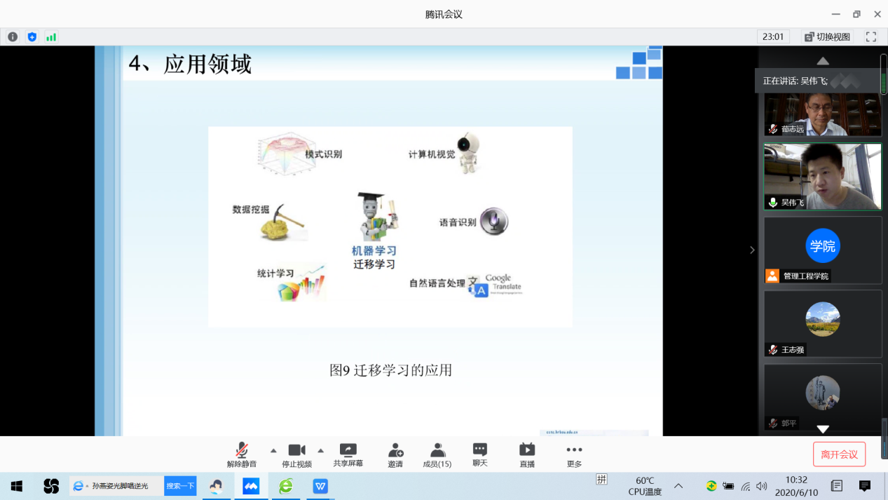Image resolution: width=888 pixels, height=500 pixels.
Task: Click the 搜索一下 search button
Action: (180, 486)
